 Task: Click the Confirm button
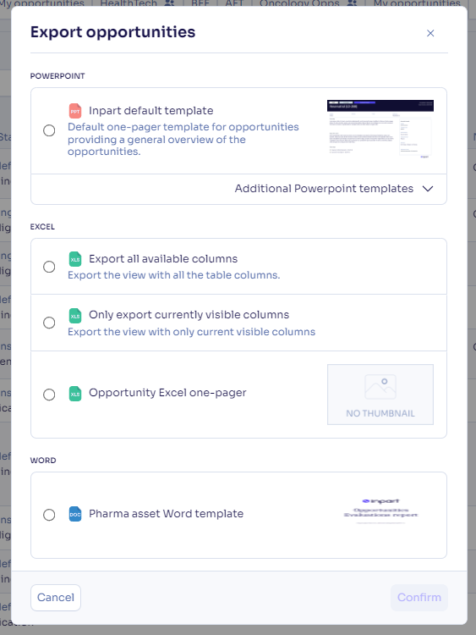click(419, 598)
